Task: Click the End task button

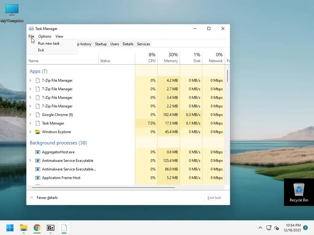Action: coord(214,198)
